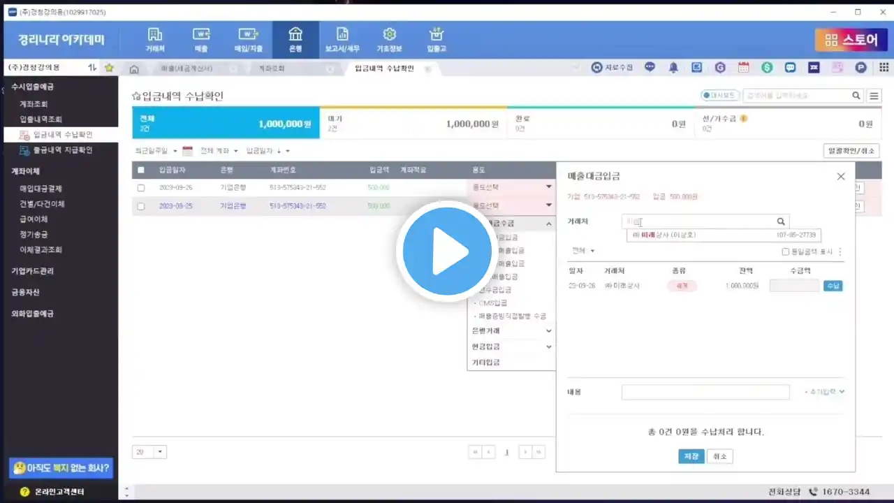Filter by the 대기 summary card

click(413, 123)
